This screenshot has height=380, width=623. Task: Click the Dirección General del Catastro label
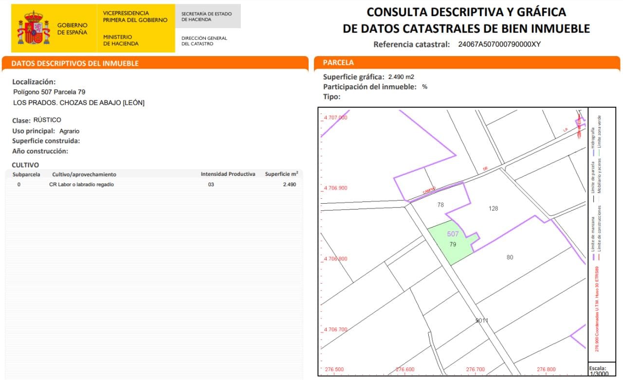pos(204,41)
